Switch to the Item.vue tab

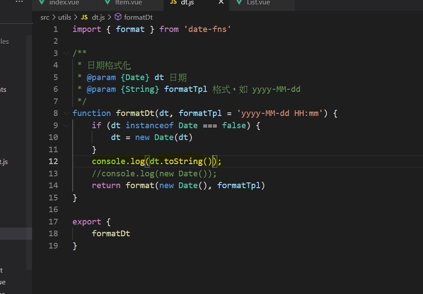tap(129, 3)
